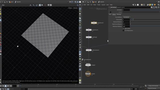160x90 pixels.
Task: Open the Add menu in network editor
Action: (x=85, y=5)
